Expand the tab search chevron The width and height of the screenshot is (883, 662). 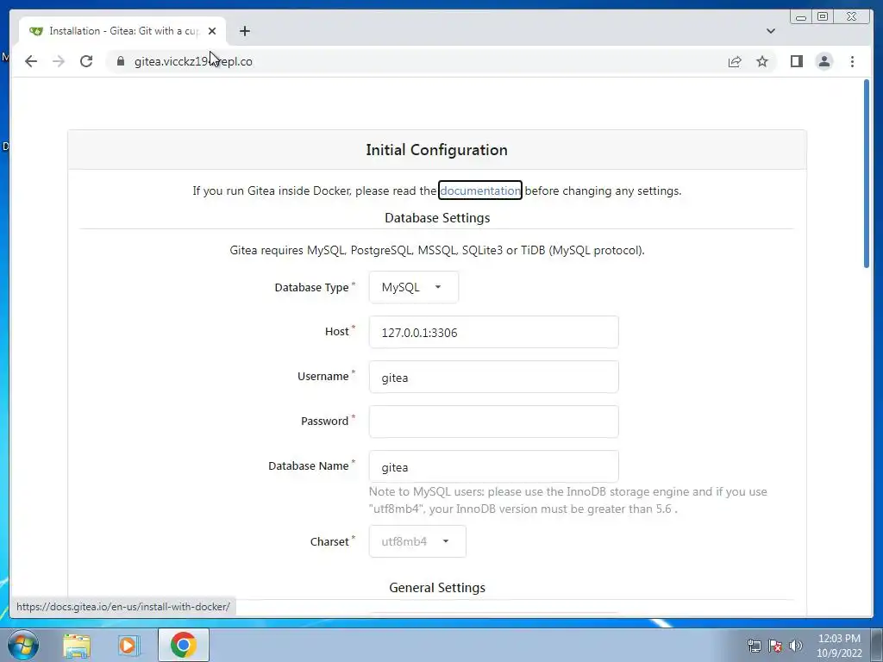770,31
